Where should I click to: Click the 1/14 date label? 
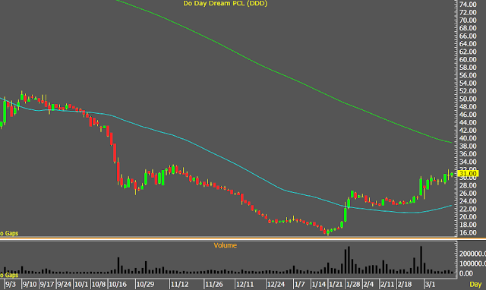point(319,284)
